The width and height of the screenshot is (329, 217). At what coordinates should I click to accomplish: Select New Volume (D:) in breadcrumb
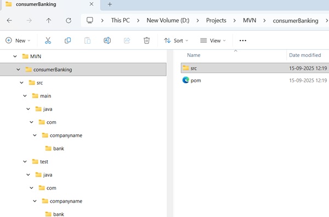point(168,20)
